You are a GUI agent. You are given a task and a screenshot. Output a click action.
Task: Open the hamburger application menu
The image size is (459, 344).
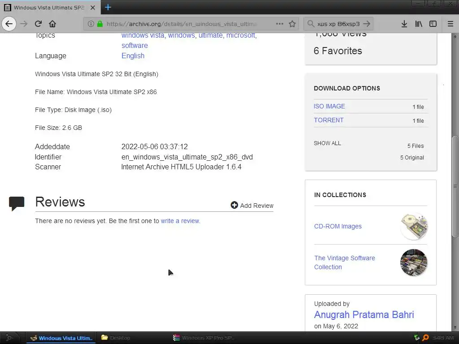[450, 24]
